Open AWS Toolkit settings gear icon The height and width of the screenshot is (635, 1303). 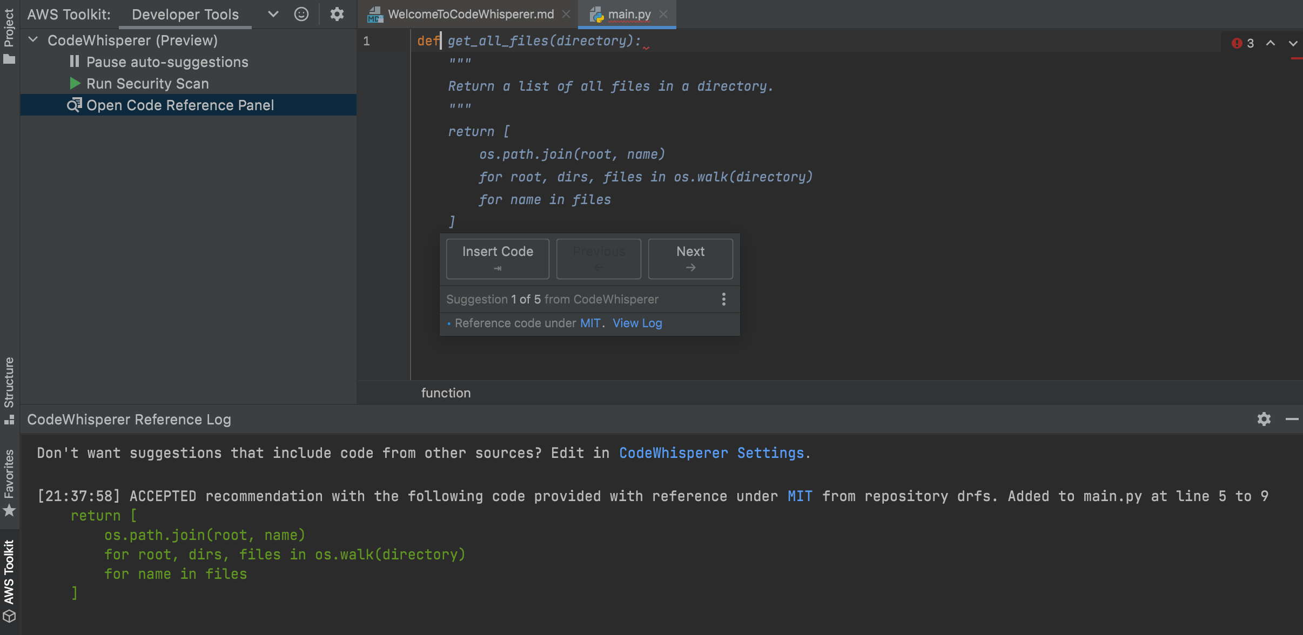click(x=337, y=14)
